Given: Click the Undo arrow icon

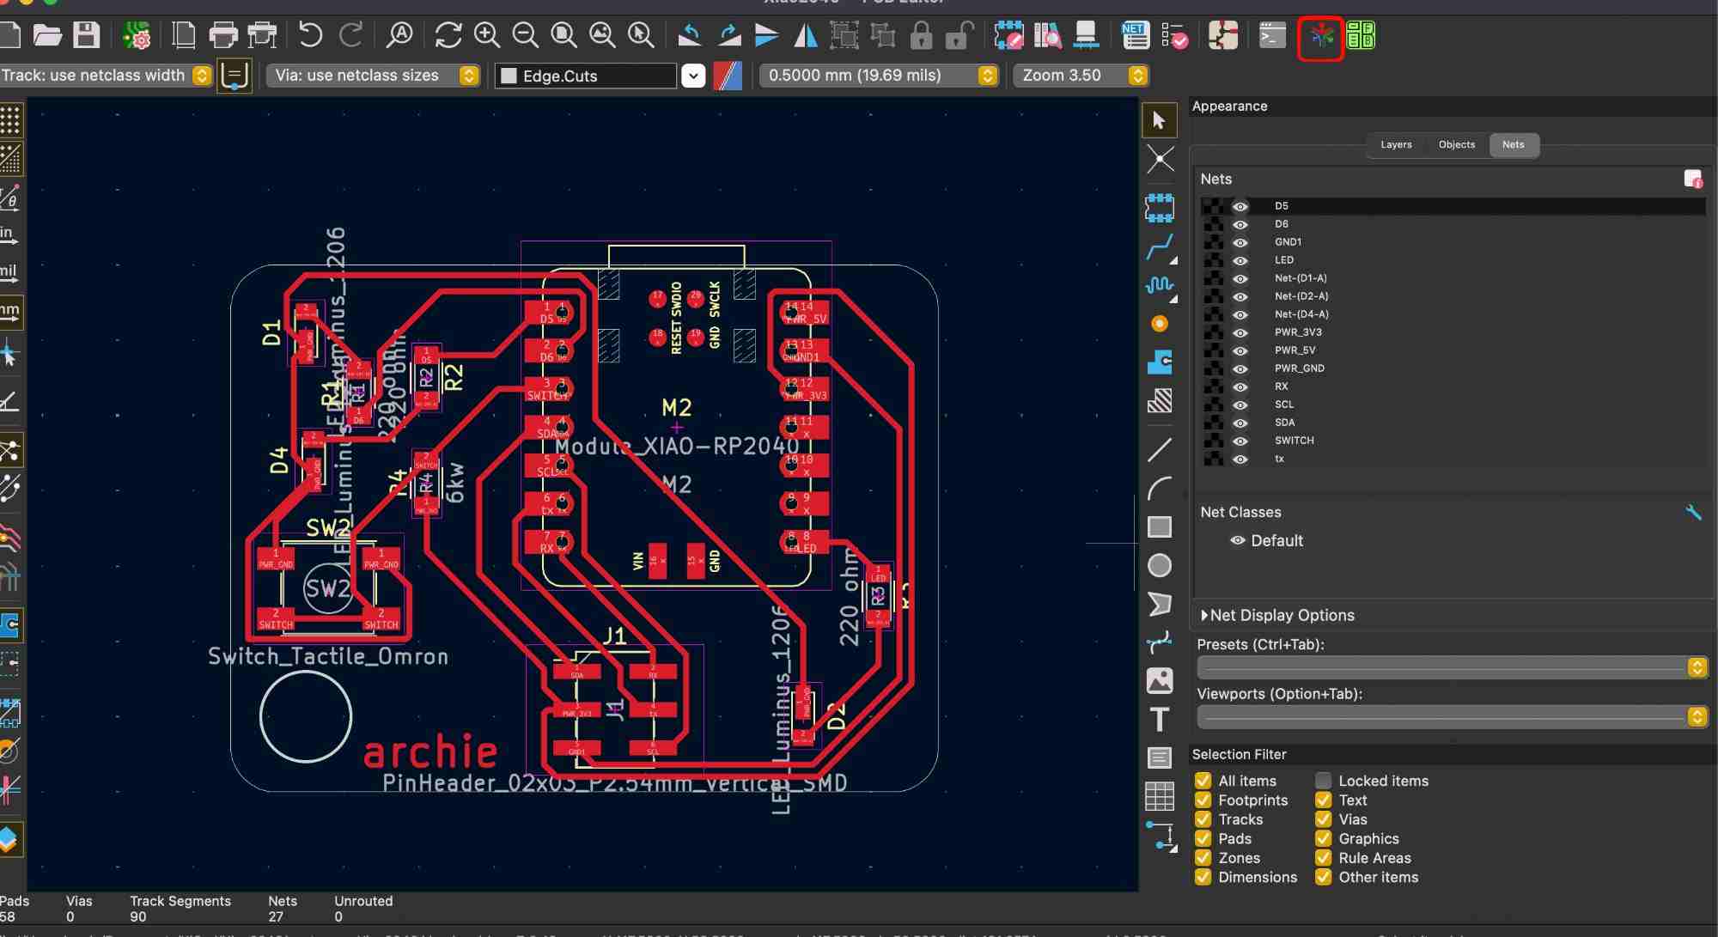Looking at the screenshot, I should (310, 35).
